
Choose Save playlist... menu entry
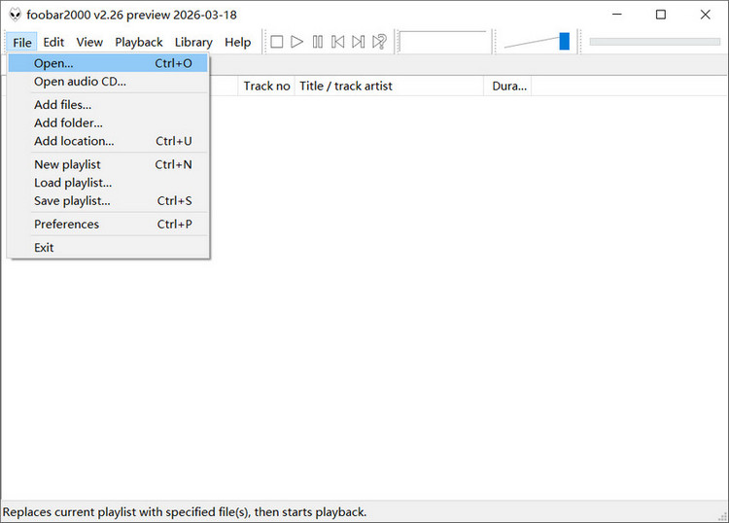(108, 201)
